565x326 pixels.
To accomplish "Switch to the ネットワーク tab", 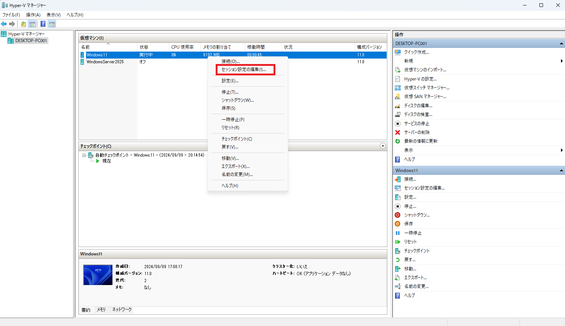I will click(122, 310).
